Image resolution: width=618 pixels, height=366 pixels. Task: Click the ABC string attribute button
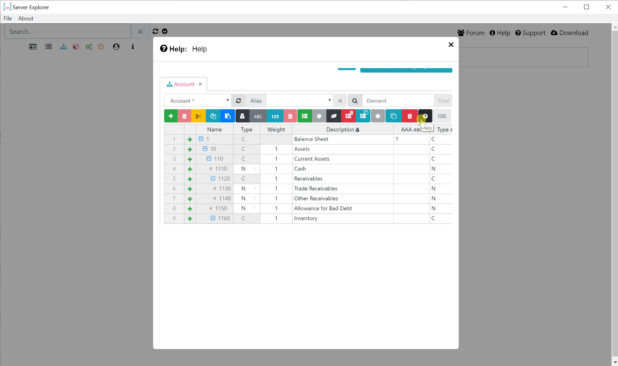point(258,116)
